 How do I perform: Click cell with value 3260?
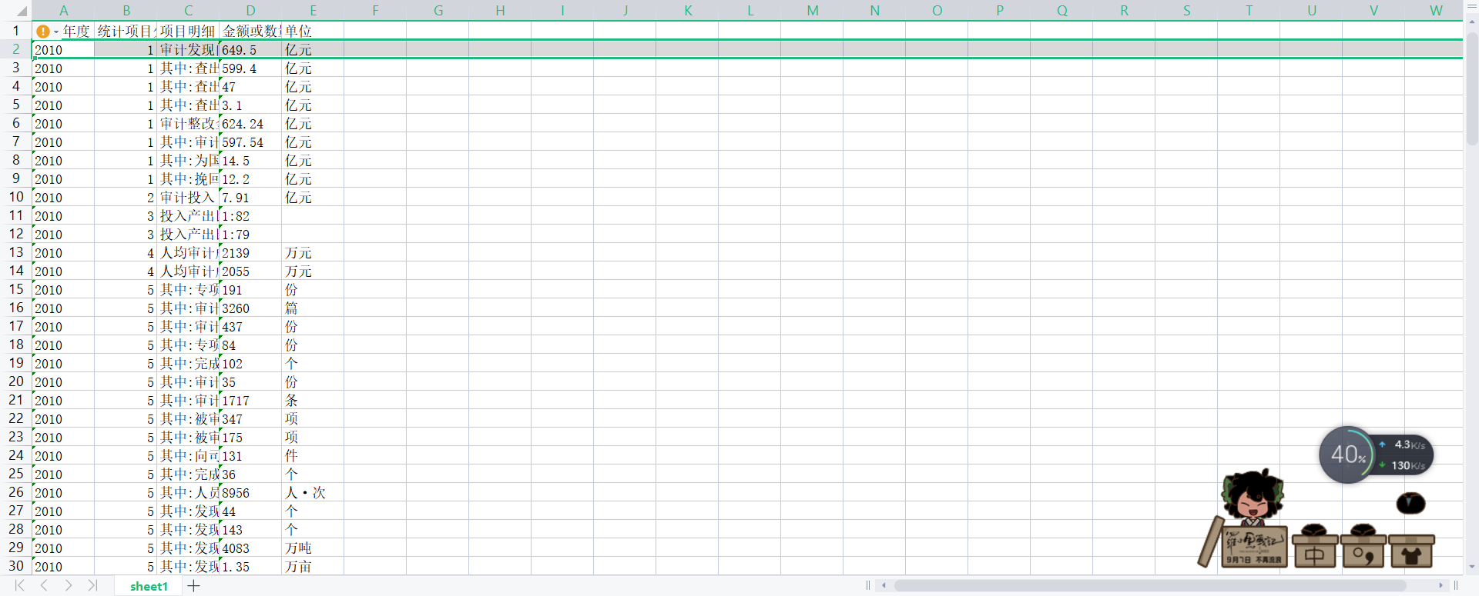point(250,308)
